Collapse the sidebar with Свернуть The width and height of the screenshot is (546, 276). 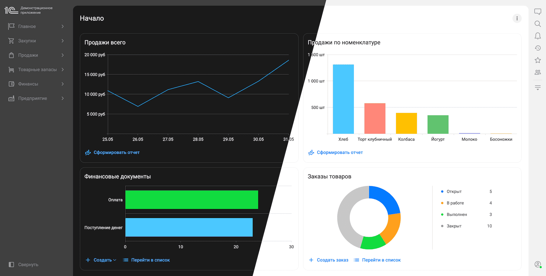pos(24,264)
